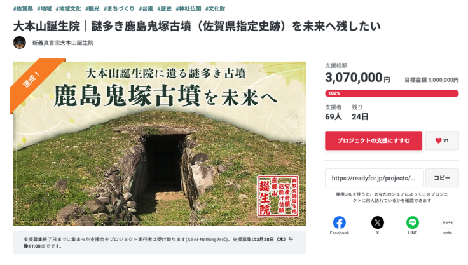The height and width of the screenshot is (265, 468).
Task: Open the #神社仏閣 hashtag
Action: (x=188, y=9)
